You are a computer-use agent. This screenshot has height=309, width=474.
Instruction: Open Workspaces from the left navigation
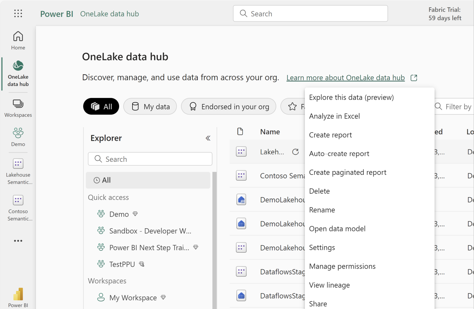point(18,108)
